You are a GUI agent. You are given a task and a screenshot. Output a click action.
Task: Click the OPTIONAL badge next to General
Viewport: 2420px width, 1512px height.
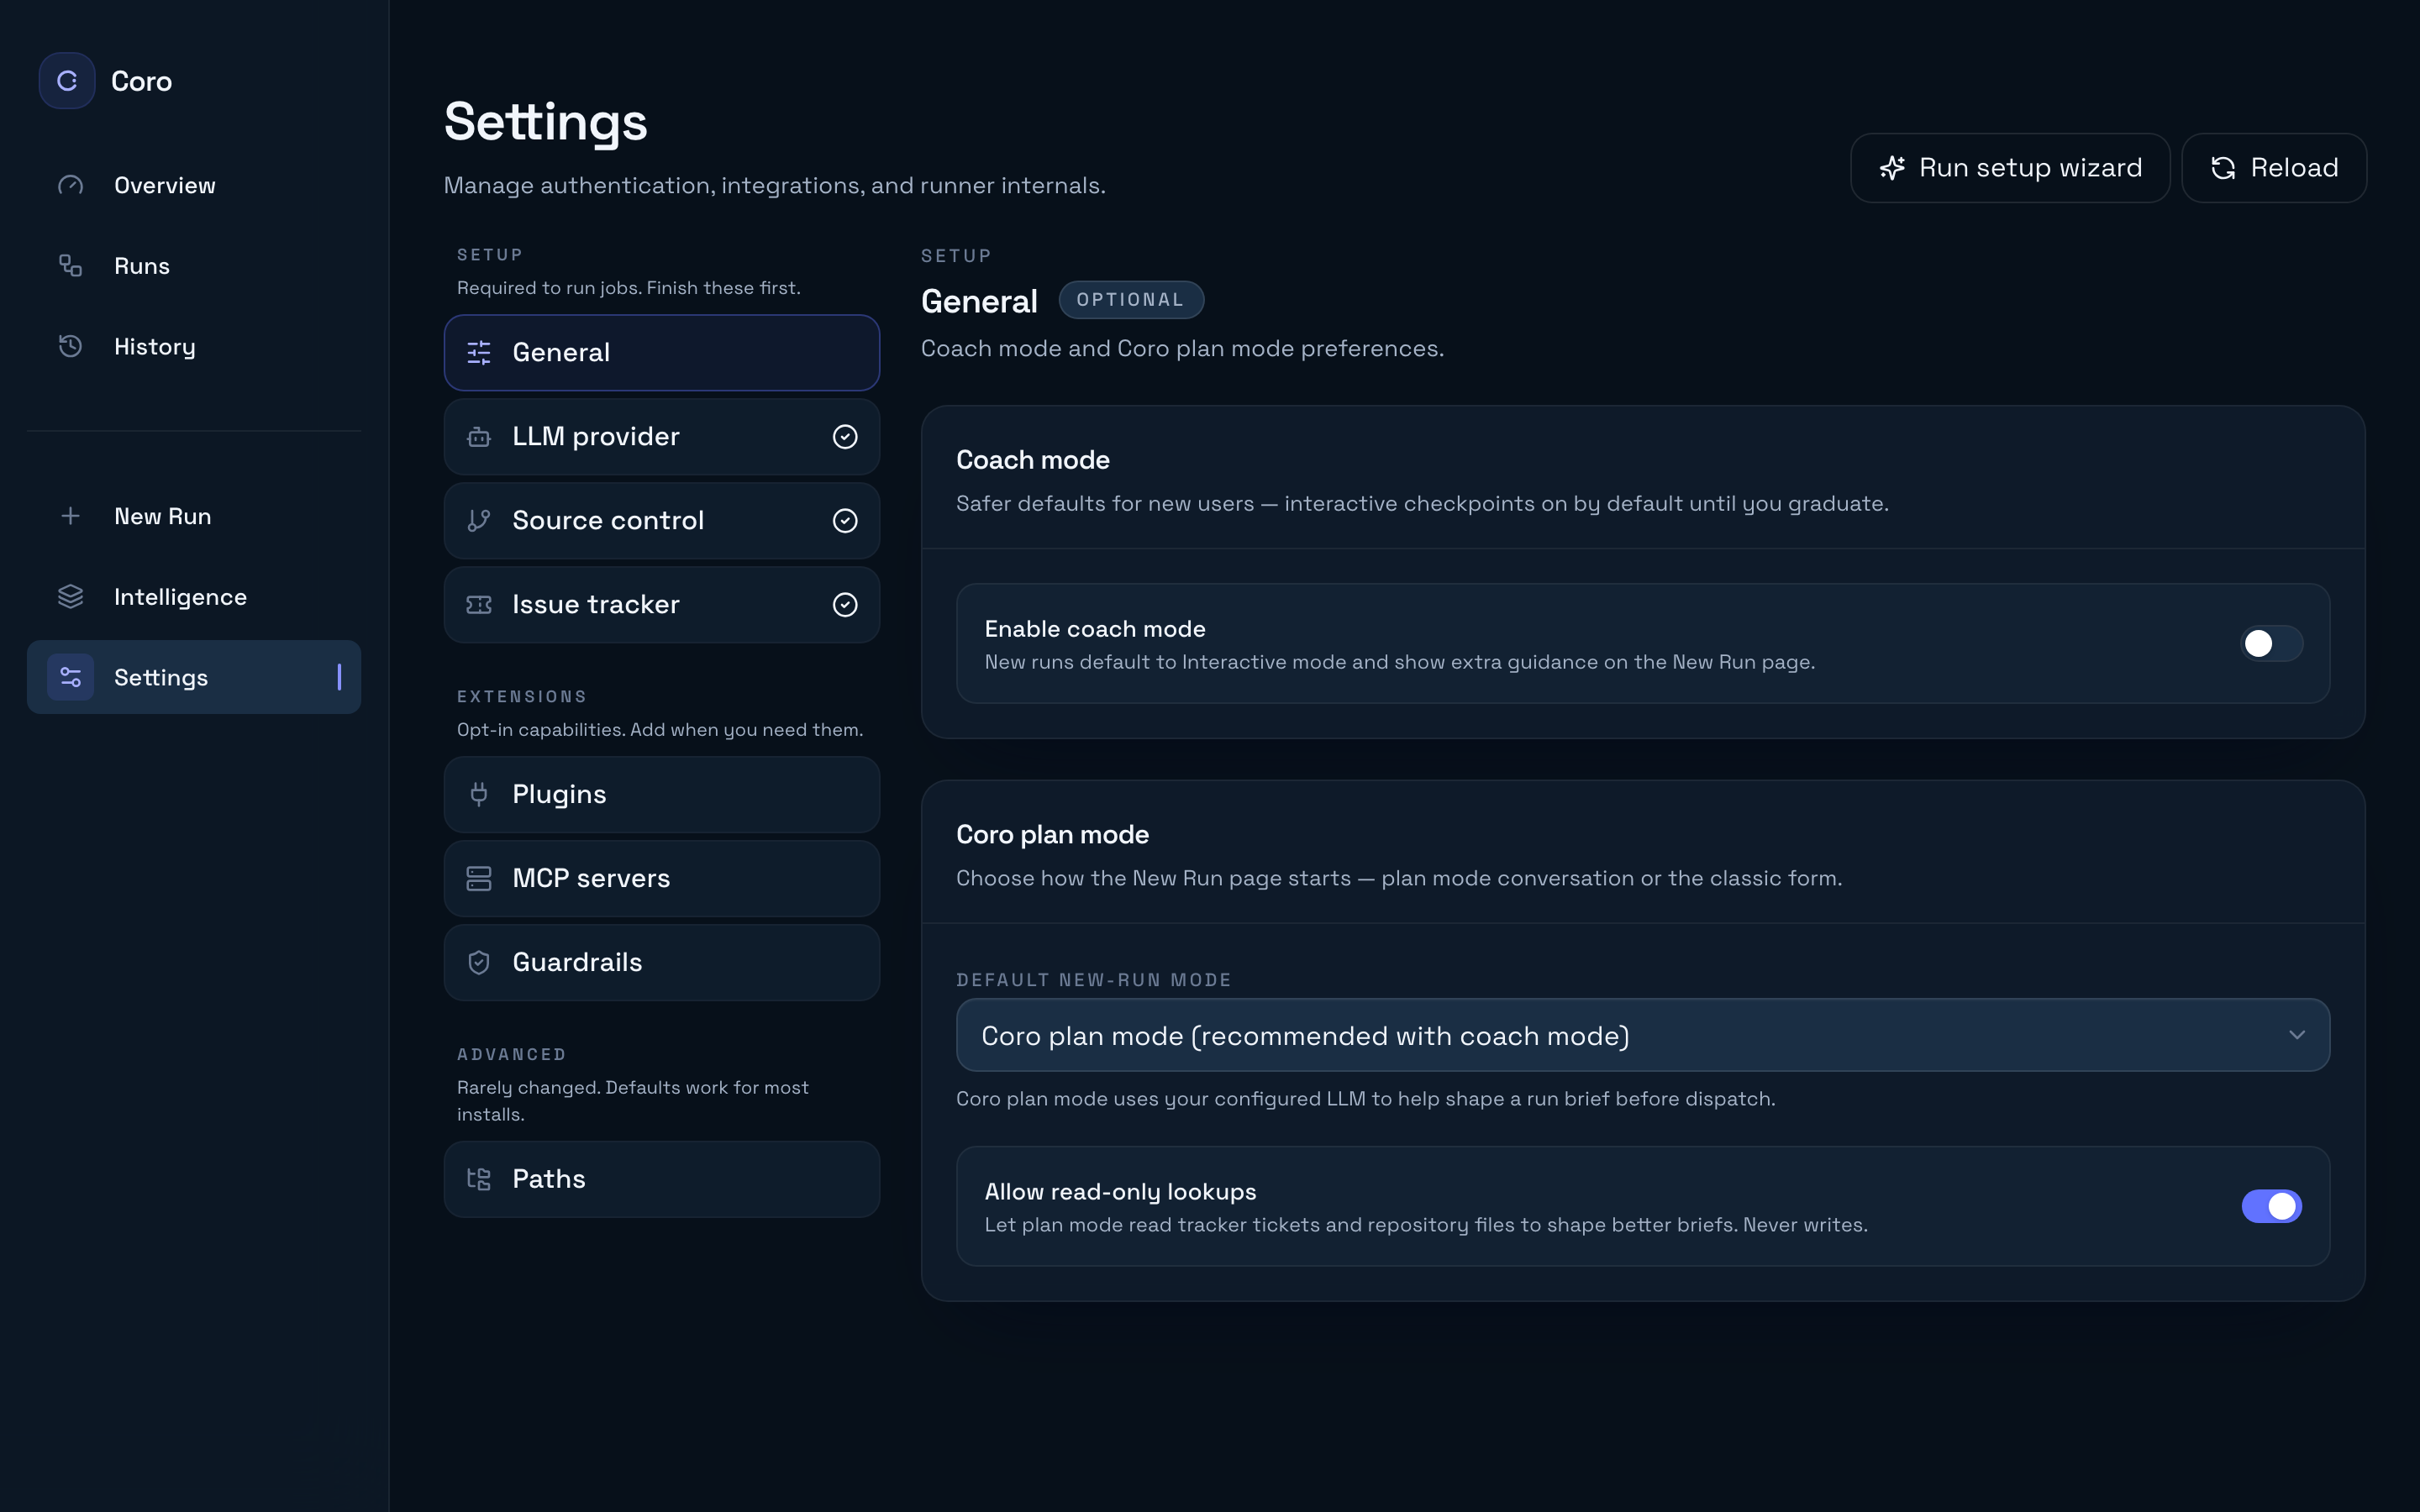click(x=1131, y=300)
